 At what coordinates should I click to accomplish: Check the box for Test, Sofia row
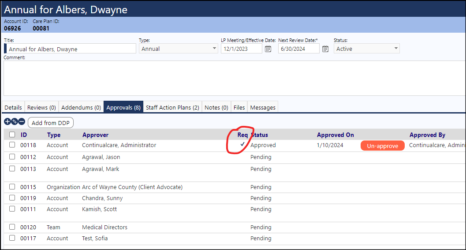coord(12,238)
